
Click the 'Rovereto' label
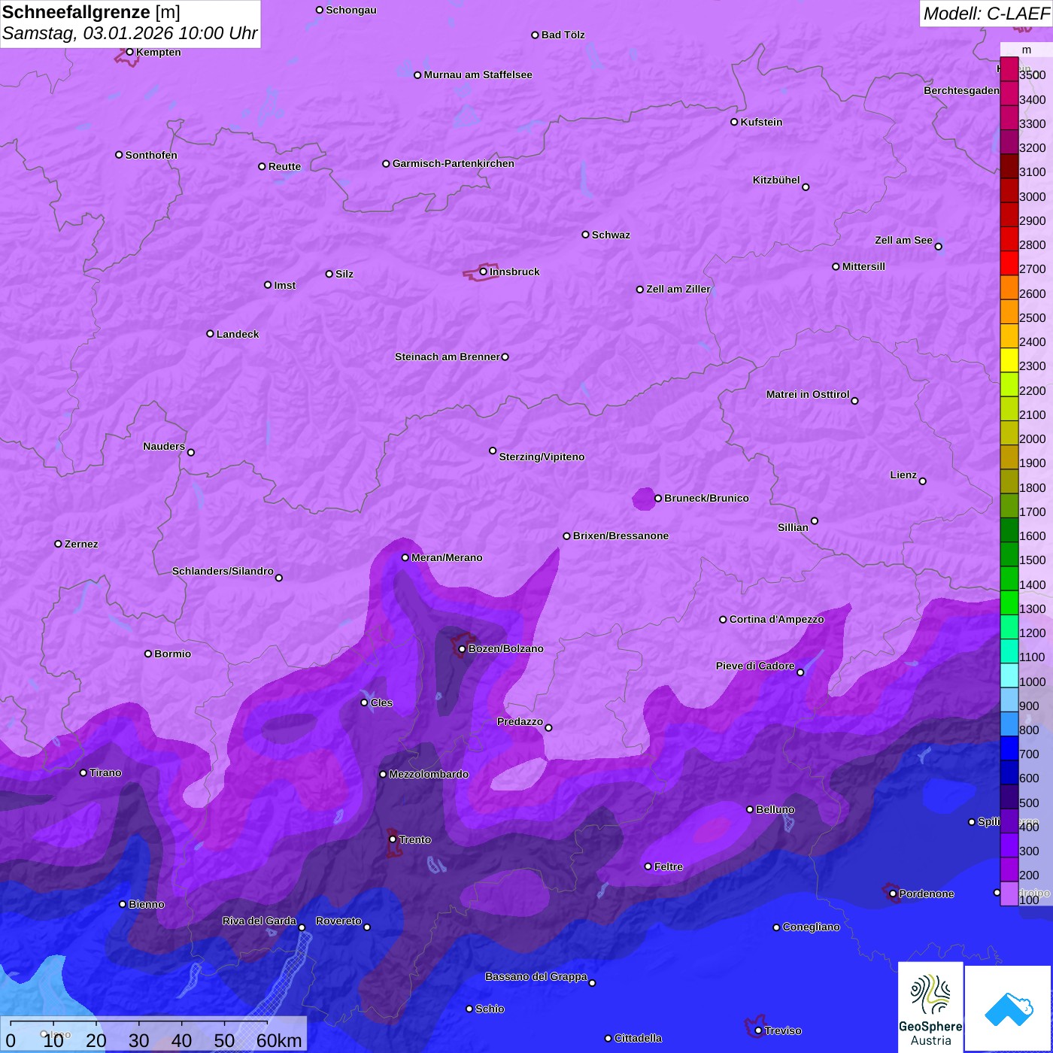coord(338,921)
